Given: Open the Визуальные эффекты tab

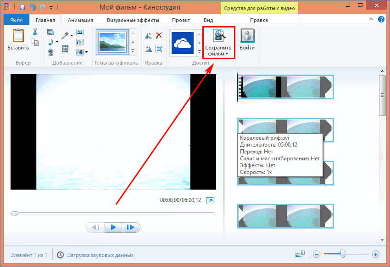Looking at the screenshot, I should click(133, 20).
